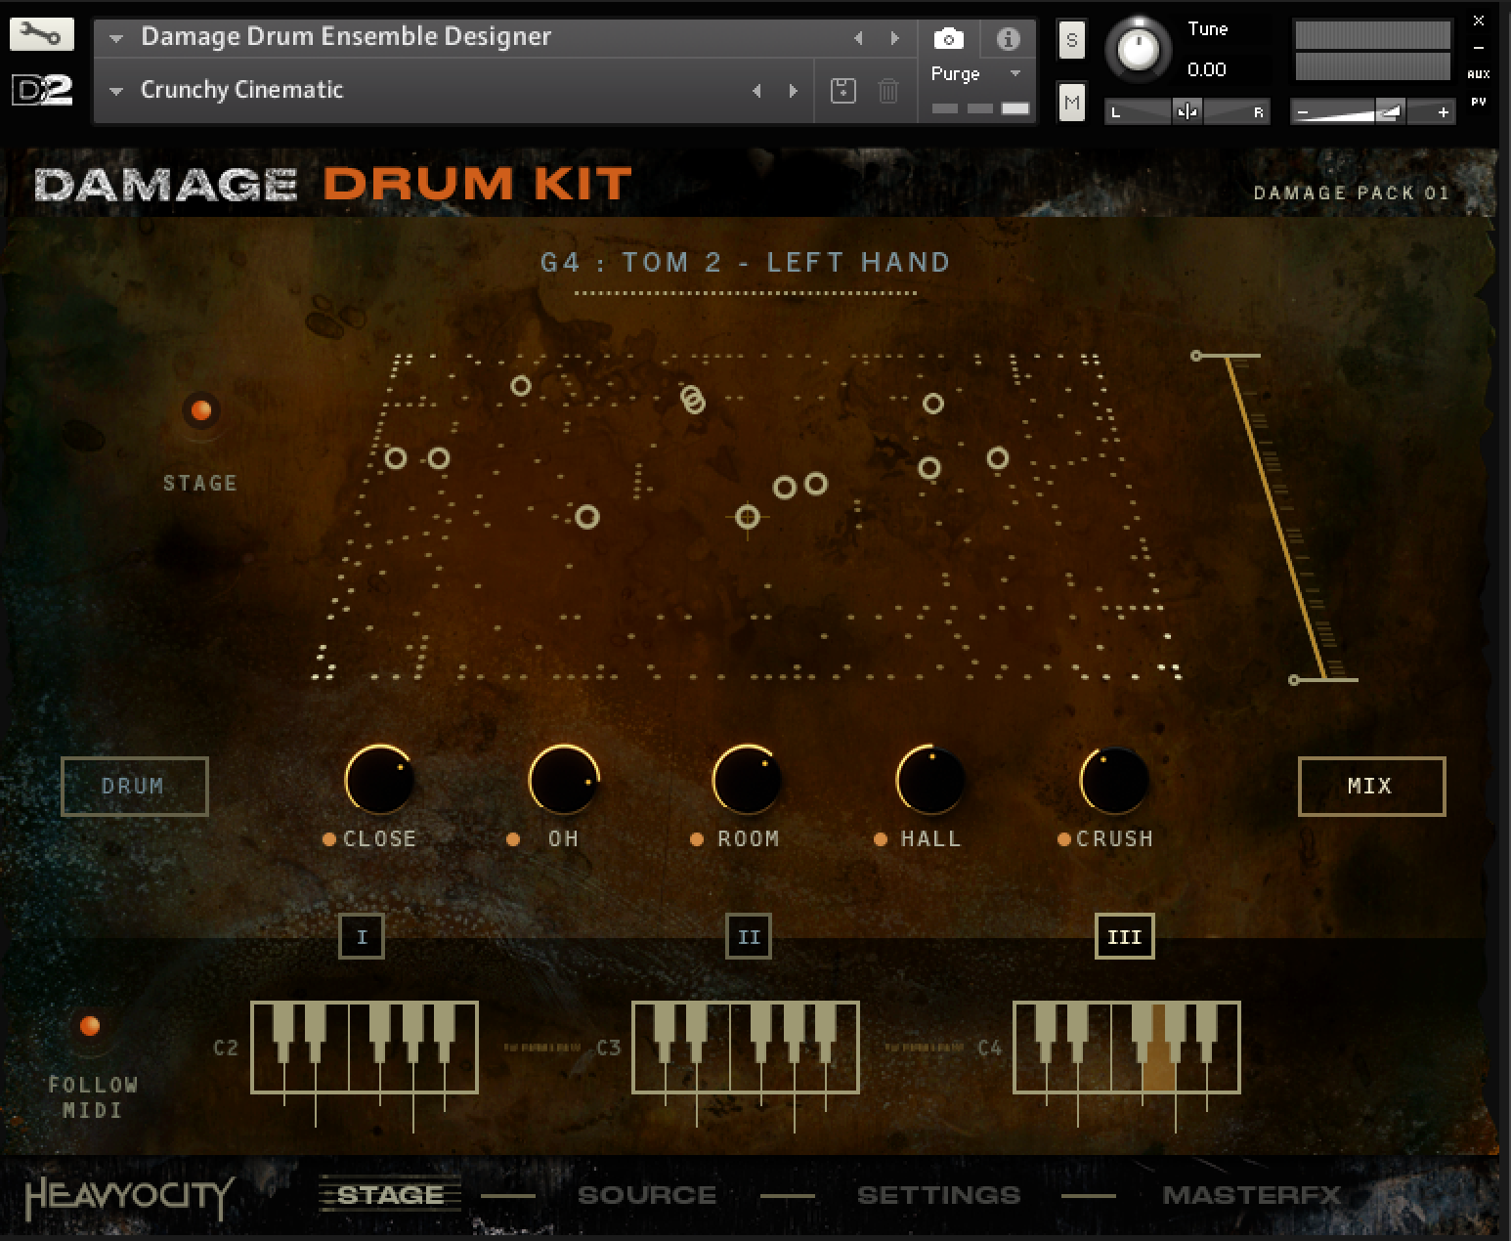
Task: Show the AUX sends panel
Action: coord(1478,74)
